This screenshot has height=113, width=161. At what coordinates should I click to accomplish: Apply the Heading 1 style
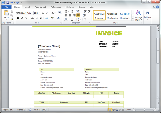tap(125, 15)
